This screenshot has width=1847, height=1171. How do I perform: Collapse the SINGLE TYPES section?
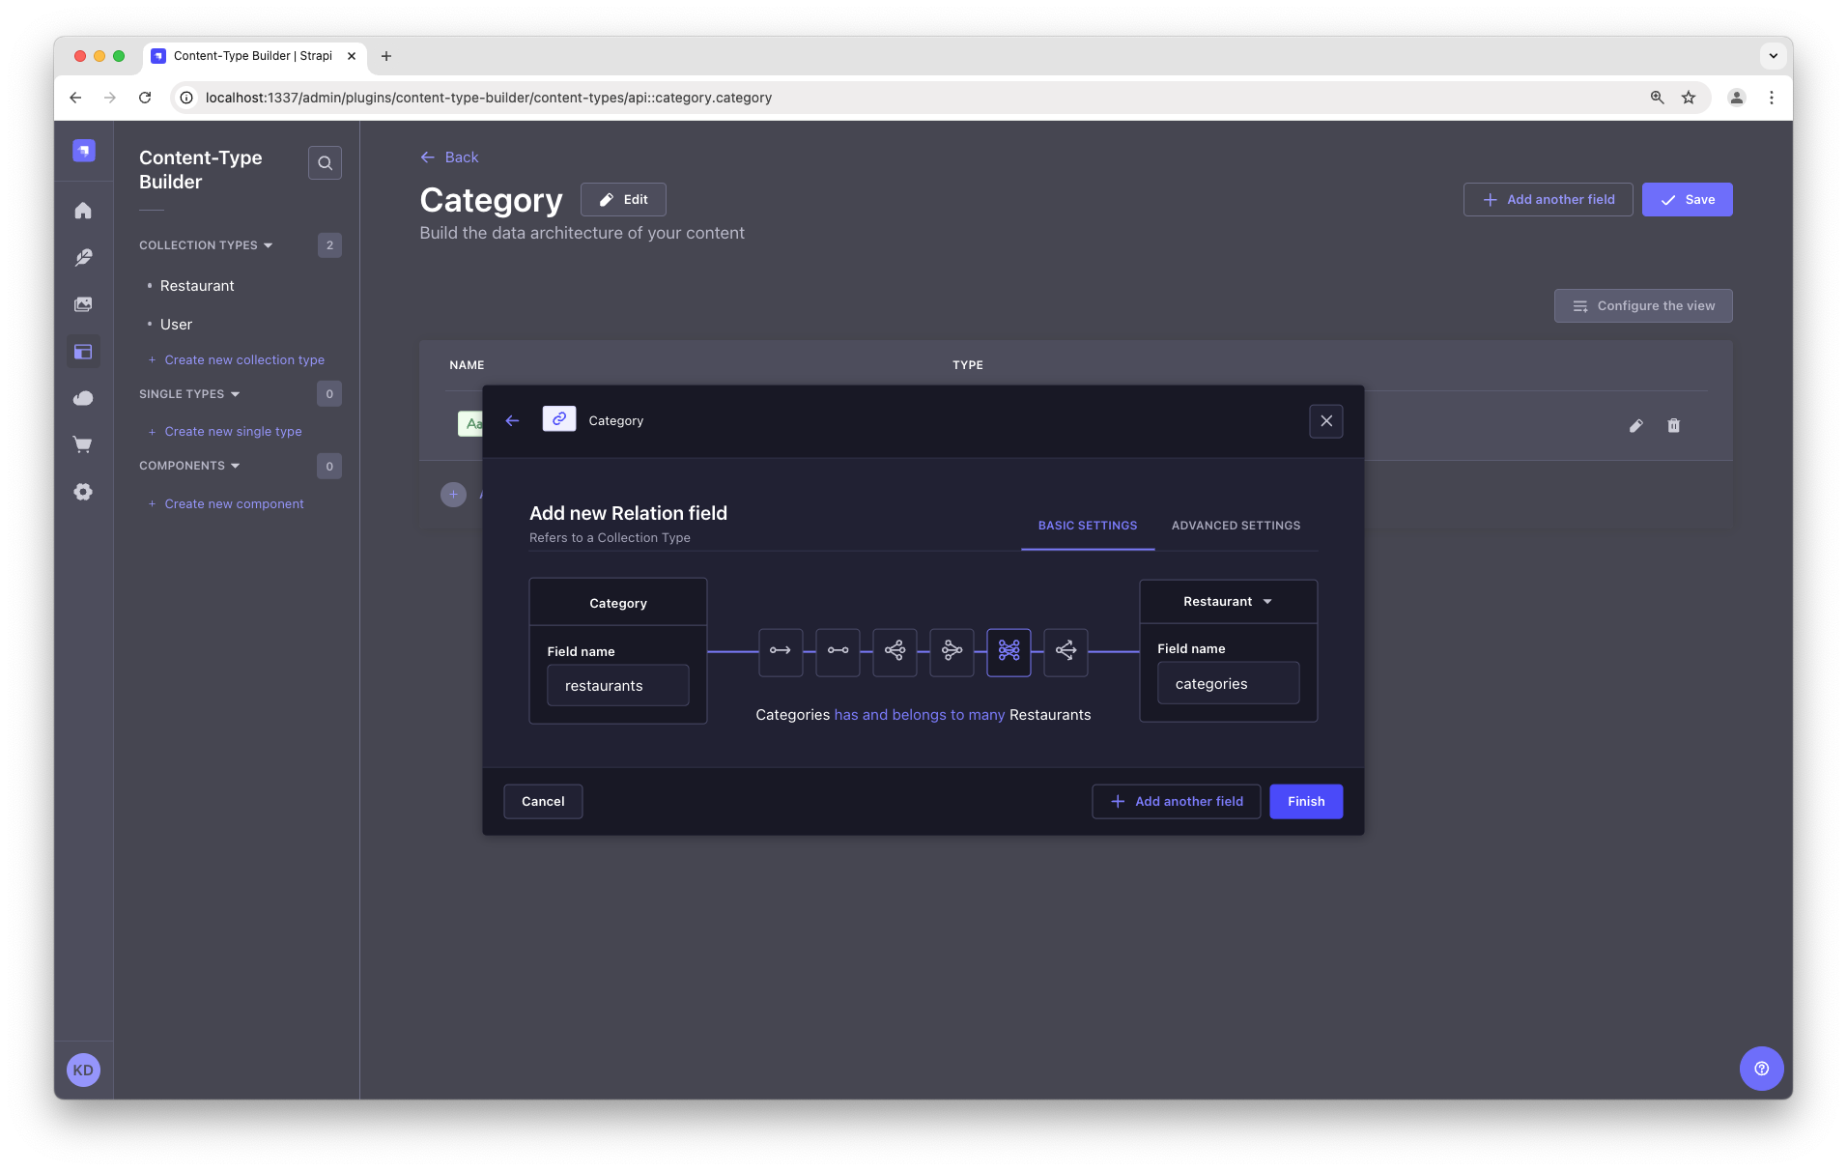(x=189, y=393)
